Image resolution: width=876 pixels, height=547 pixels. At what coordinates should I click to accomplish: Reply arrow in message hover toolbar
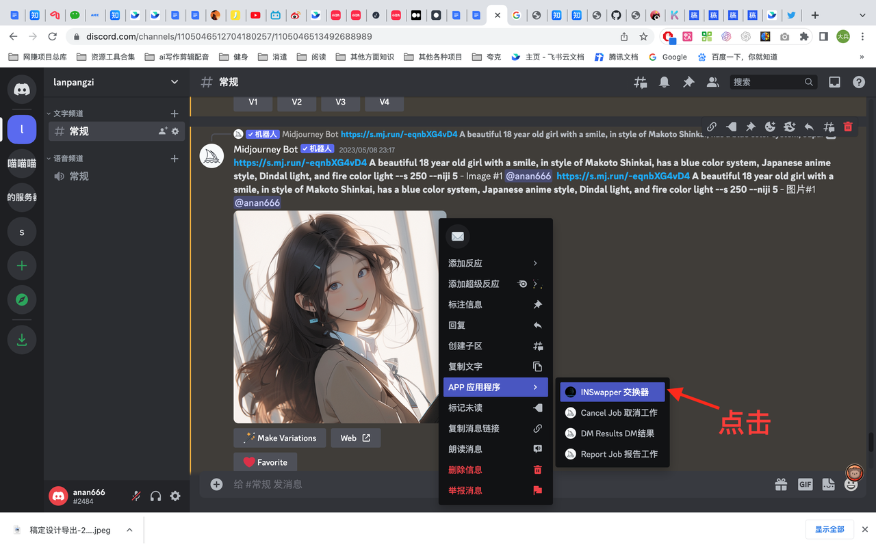click(x=810, y=126)
